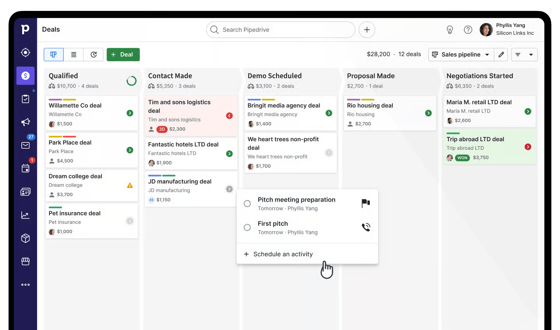Click the Silicon Links Inc company name

[515, 33]
